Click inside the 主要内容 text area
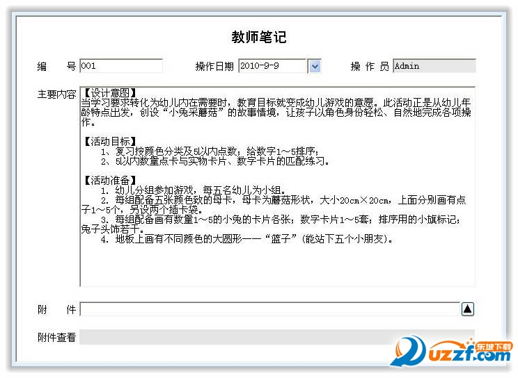Viewport: 518px width, 378px height. 278,187
